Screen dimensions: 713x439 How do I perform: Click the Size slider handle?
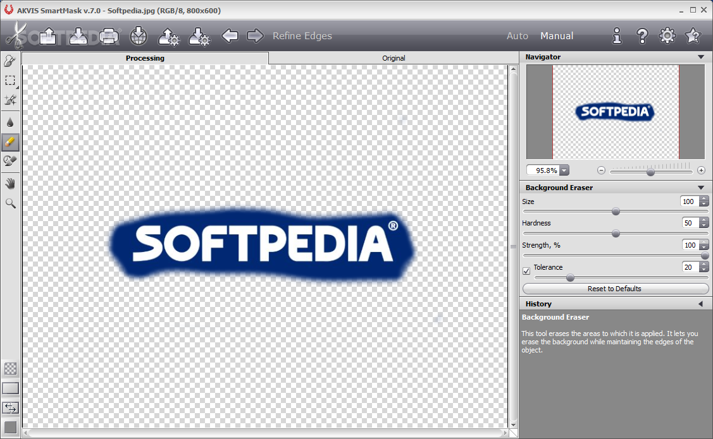coord(616,212)
